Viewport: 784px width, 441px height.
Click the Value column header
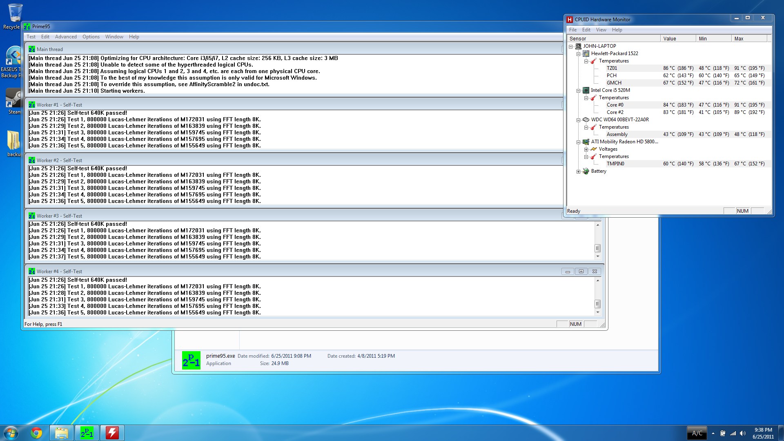[x=678, y=39]
